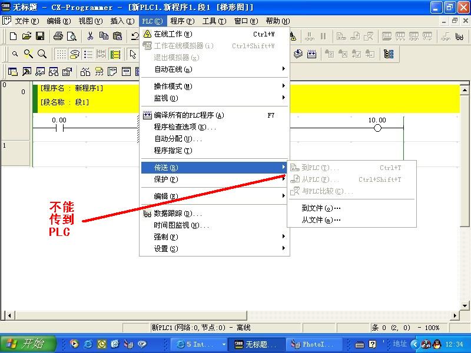Image resolution: width=471 pixels, height=353 pixels.
Task: Save project using the floppy disk icon
Action: [40, 36]
